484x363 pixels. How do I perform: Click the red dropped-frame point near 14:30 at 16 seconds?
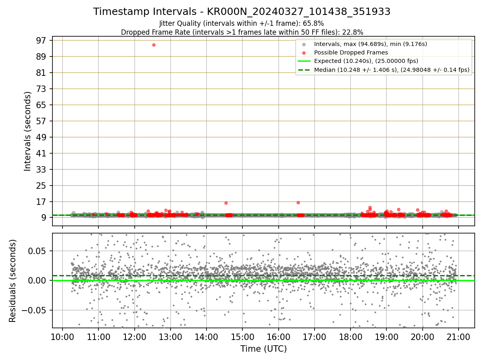point(226,203)
